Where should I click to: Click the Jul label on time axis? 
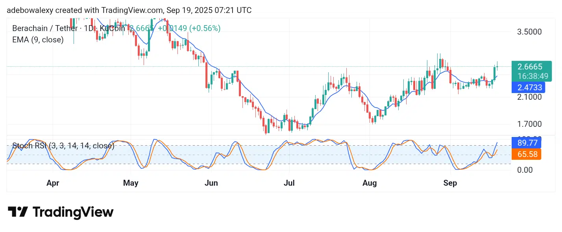pyautogui.click(x=289, y=183)
